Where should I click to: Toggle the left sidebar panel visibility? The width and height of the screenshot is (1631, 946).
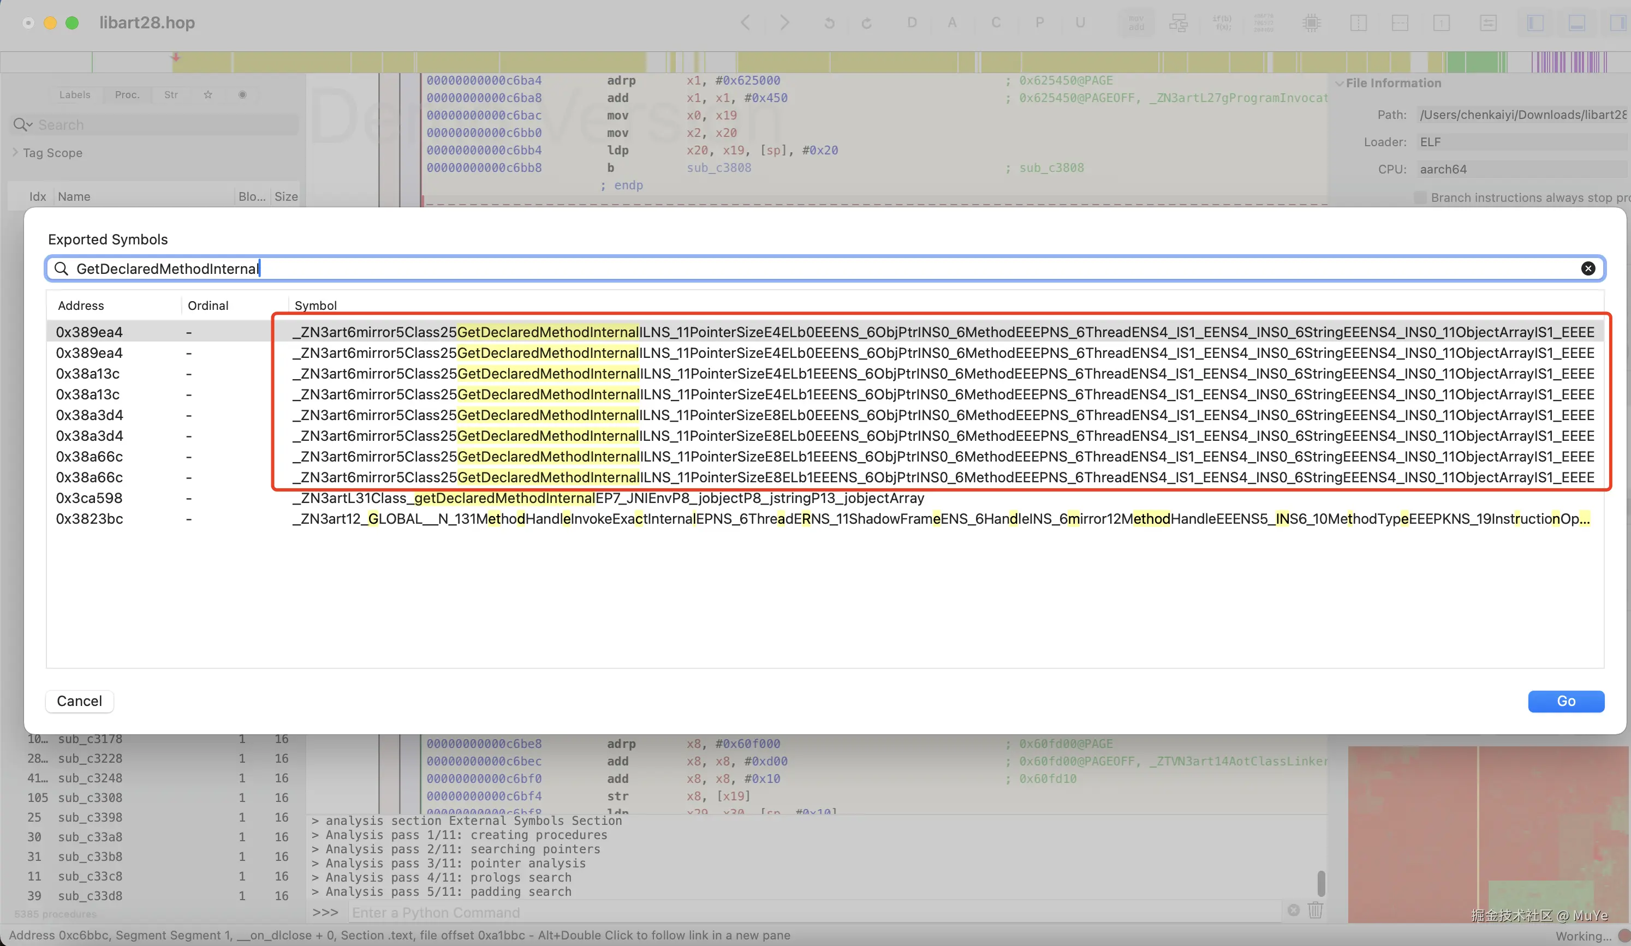click(x=1535, y=23)
